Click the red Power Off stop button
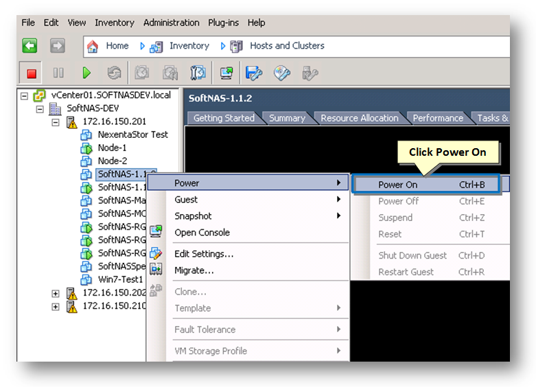Screen dimensions: 536x387 click(32, 73)
